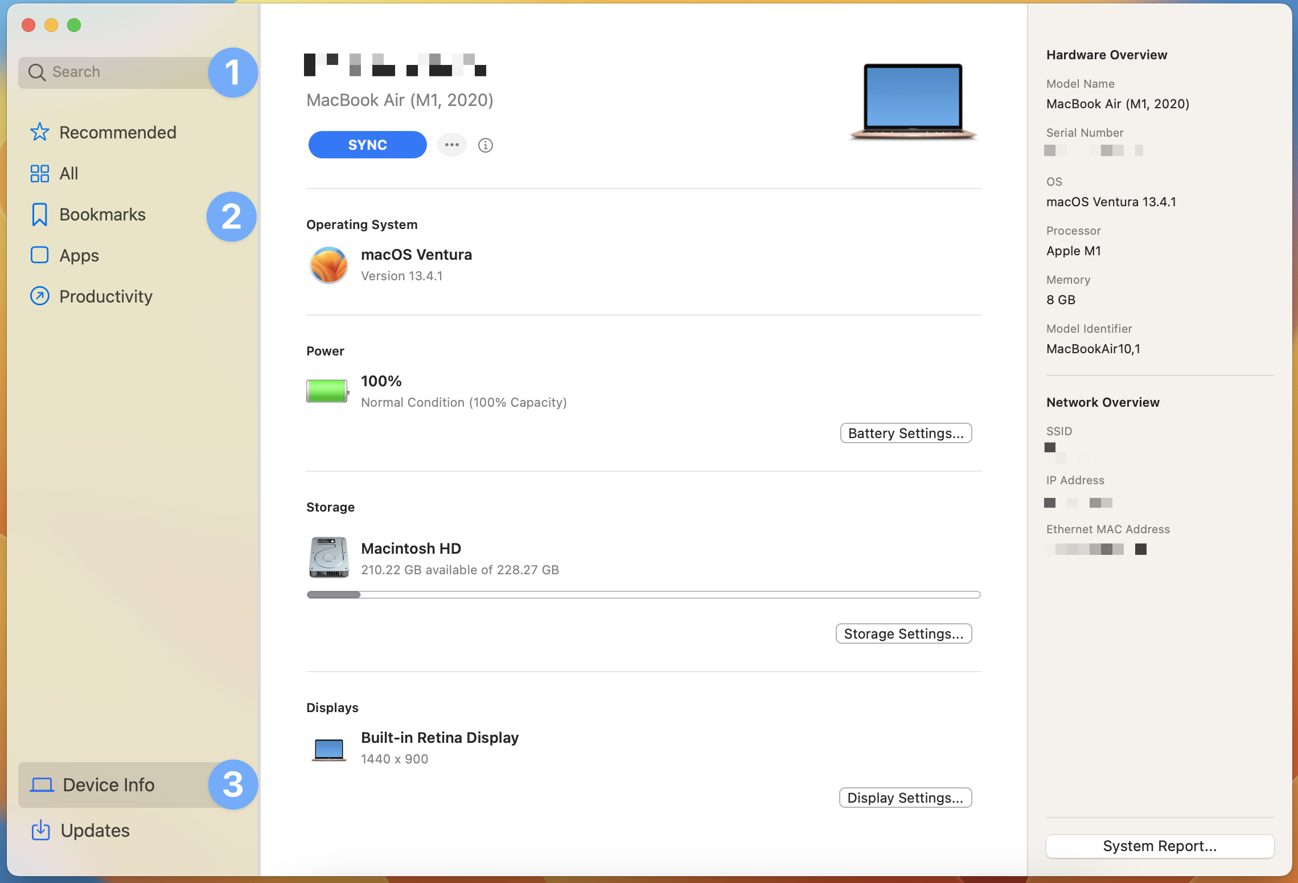Screen dimensions: 1298x883
Task: Click the Macintosh HD drive icon
Action: point(328,558)
